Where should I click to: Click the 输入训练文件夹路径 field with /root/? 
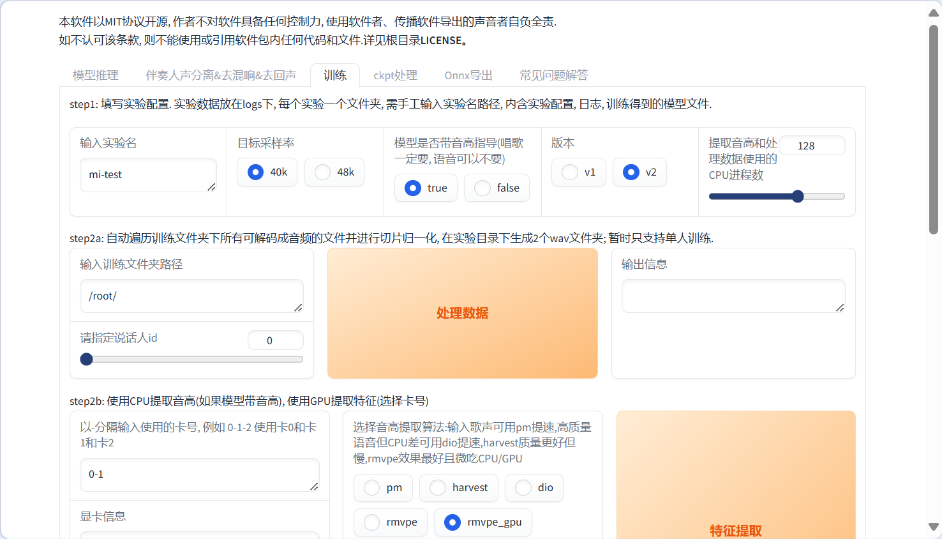[x=191, y=296]
